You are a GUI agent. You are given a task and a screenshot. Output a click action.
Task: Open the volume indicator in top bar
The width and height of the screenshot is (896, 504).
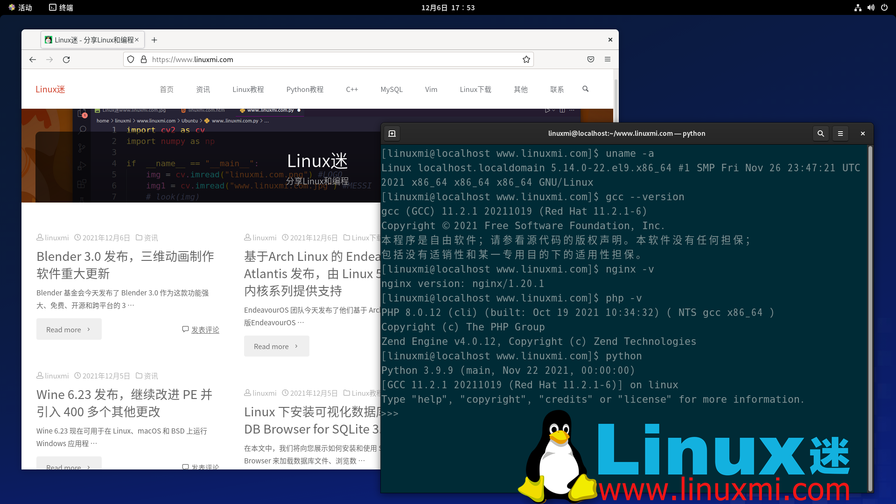pos(871,7)
